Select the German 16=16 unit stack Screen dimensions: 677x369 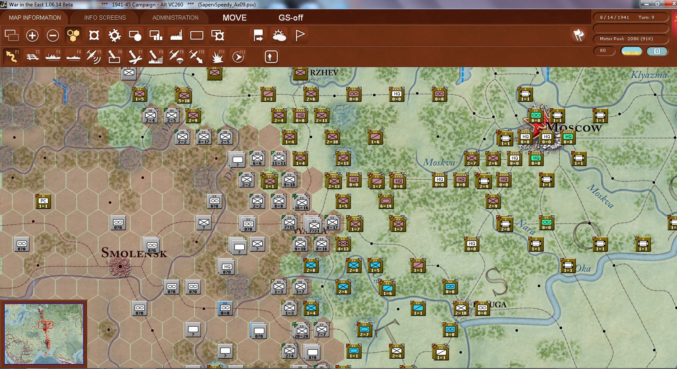301,202
